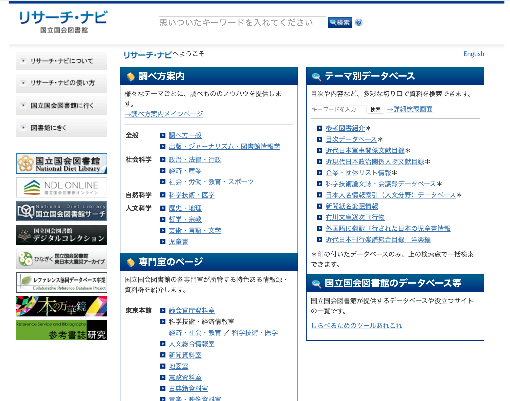Click the bullet icon next to 調べ方一般

coord(163,135)
